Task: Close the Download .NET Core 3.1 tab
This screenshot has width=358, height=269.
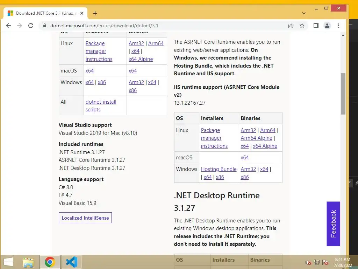Action: pos(82,13)
